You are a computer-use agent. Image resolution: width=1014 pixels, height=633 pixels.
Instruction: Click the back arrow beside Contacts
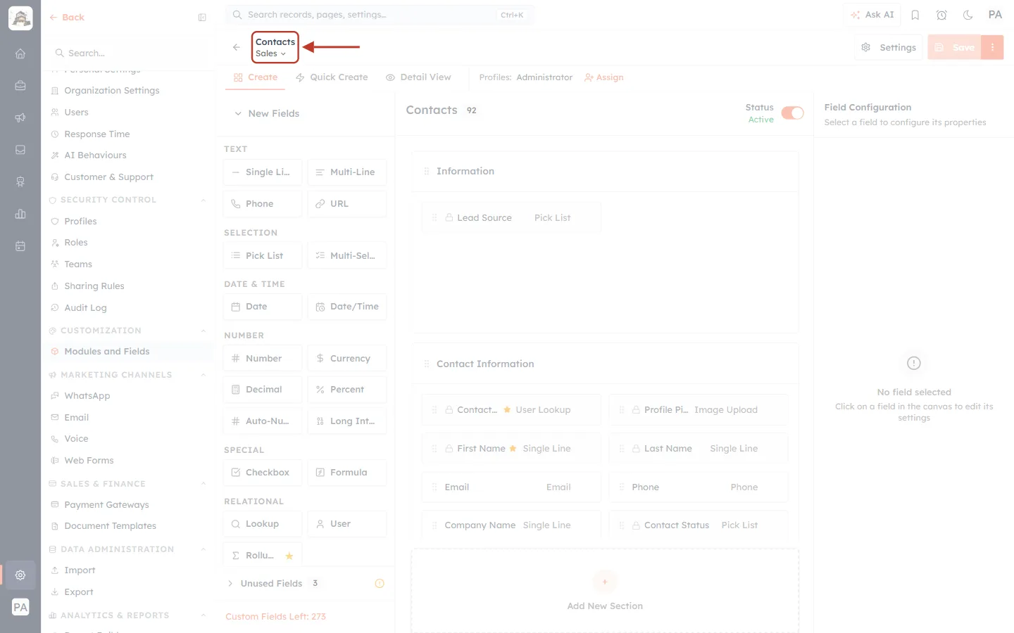[237, 47]
